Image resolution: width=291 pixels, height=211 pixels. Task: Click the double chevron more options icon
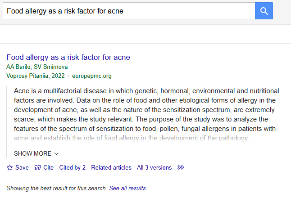pyautogui.click(x=181, y=168)
